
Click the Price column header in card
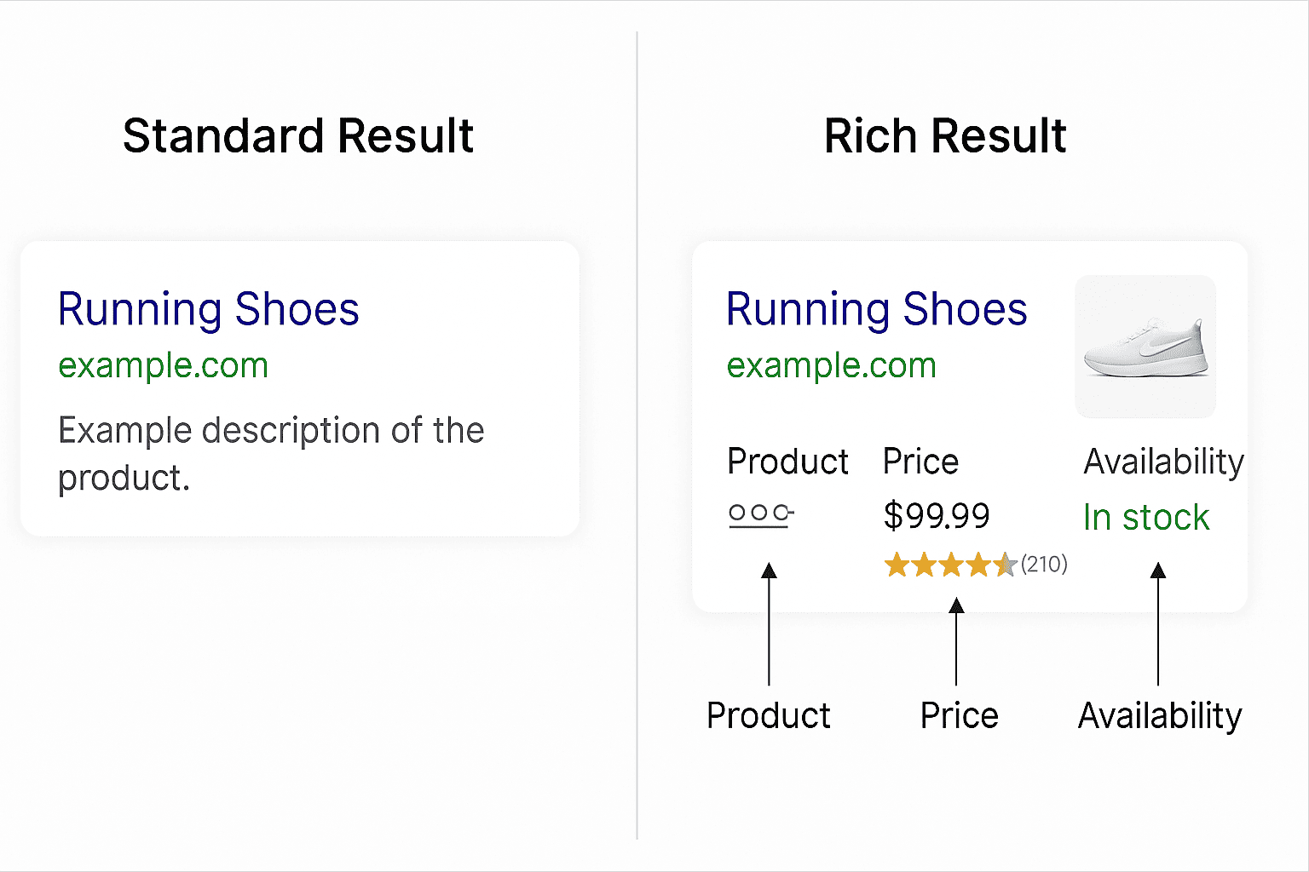[920, 462]
